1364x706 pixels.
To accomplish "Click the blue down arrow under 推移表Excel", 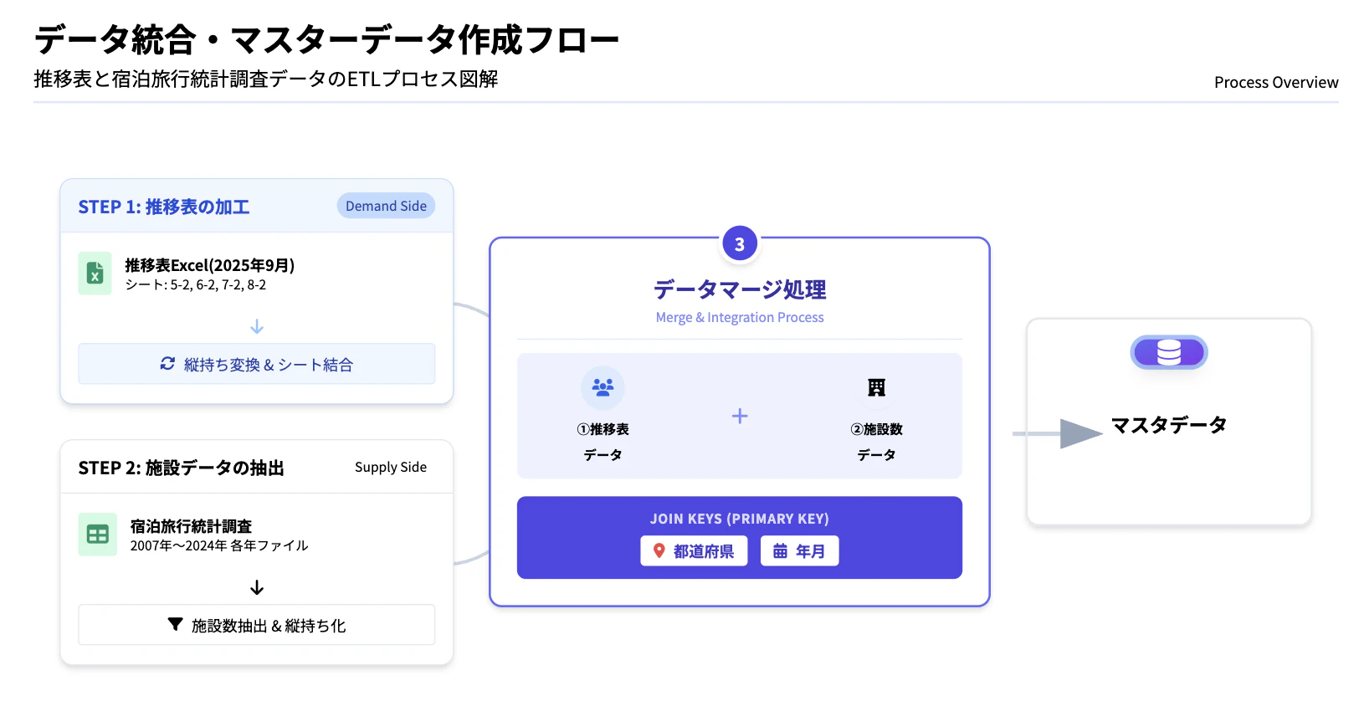I will 257,326.
